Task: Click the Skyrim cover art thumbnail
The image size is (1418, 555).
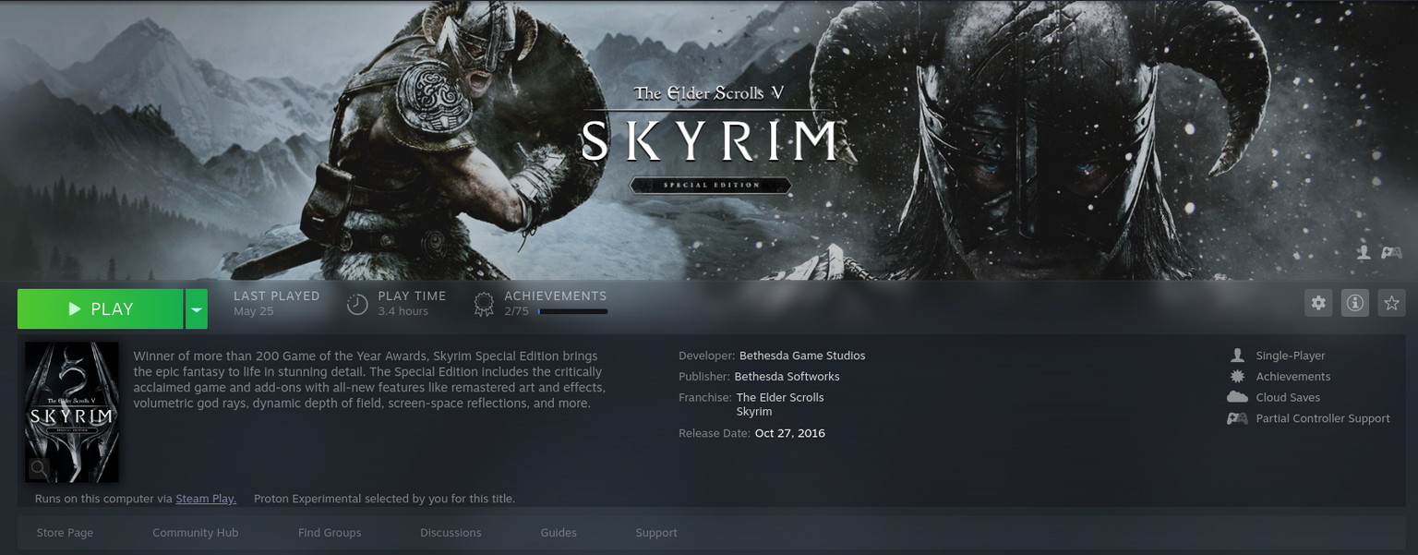Action: point(71,412)
